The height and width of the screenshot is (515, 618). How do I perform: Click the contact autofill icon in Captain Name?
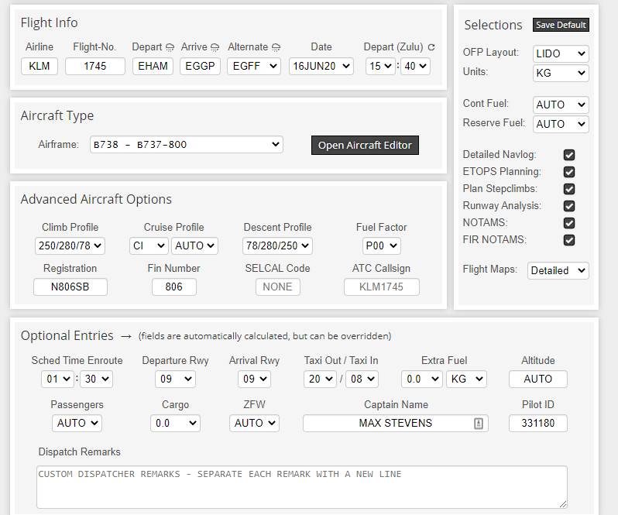478,423
